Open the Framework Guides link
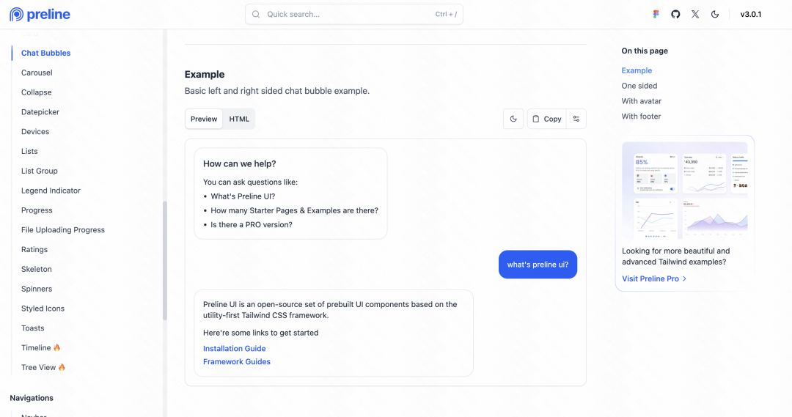This screenshot has height=417, width=792. point(236,362)
